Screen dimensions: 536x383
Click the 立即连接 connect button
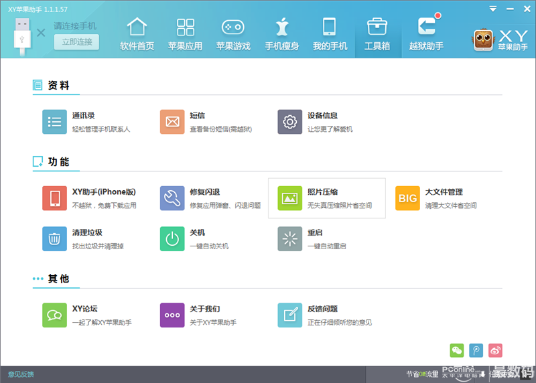click(76, 42)
